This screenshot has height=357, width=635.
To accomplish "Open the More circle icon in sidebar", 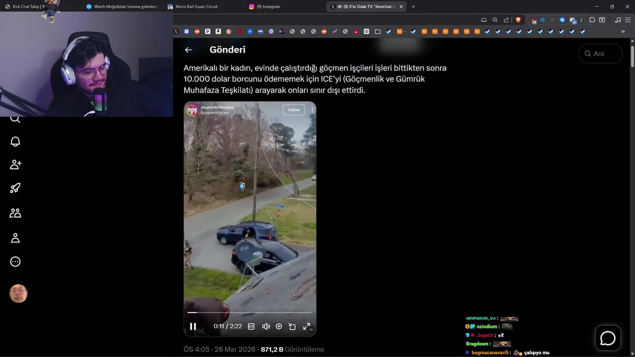I will tap(15, 262).
